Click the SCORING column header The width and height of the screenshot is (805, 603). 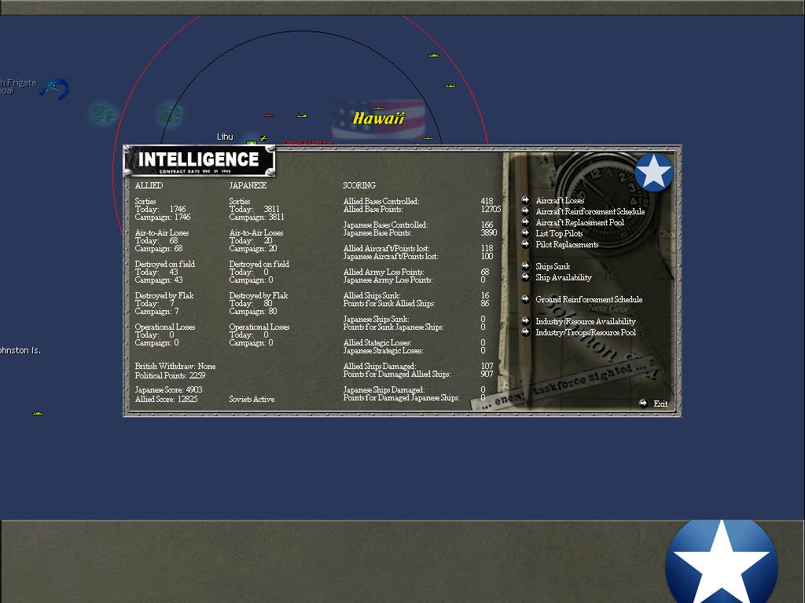(358, 185)
